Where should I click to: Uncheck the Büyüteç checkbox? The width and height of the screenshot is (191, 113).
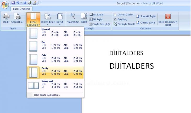[115, 19]
